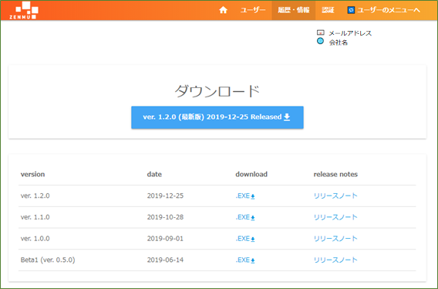
Task: Click the ZENMU logo
Action: coord(24,10)
